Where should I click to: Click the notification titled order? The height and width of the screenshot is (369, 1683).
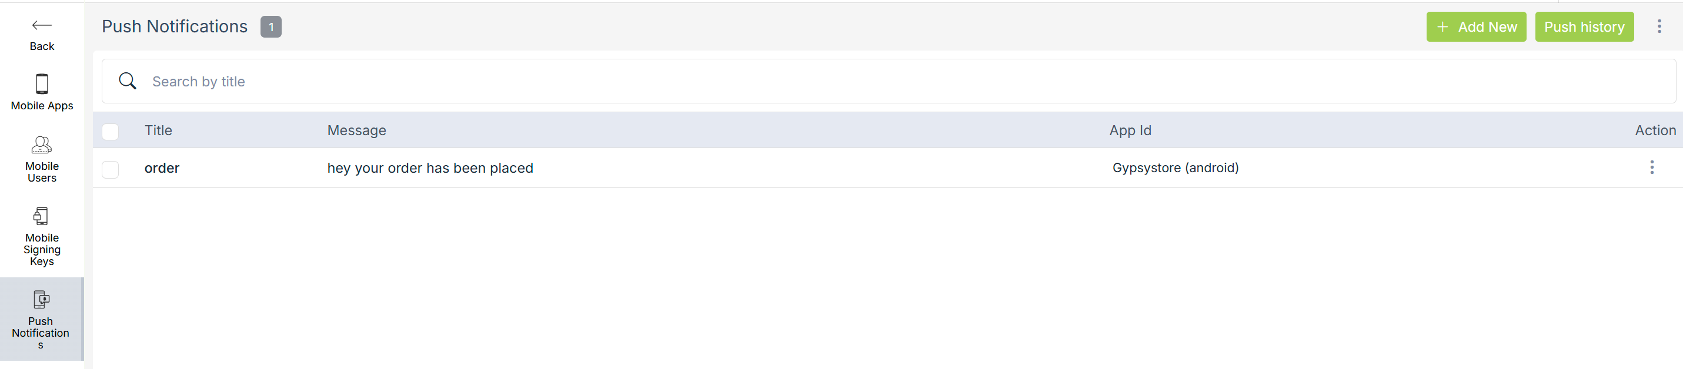click(x=161, y=168)
